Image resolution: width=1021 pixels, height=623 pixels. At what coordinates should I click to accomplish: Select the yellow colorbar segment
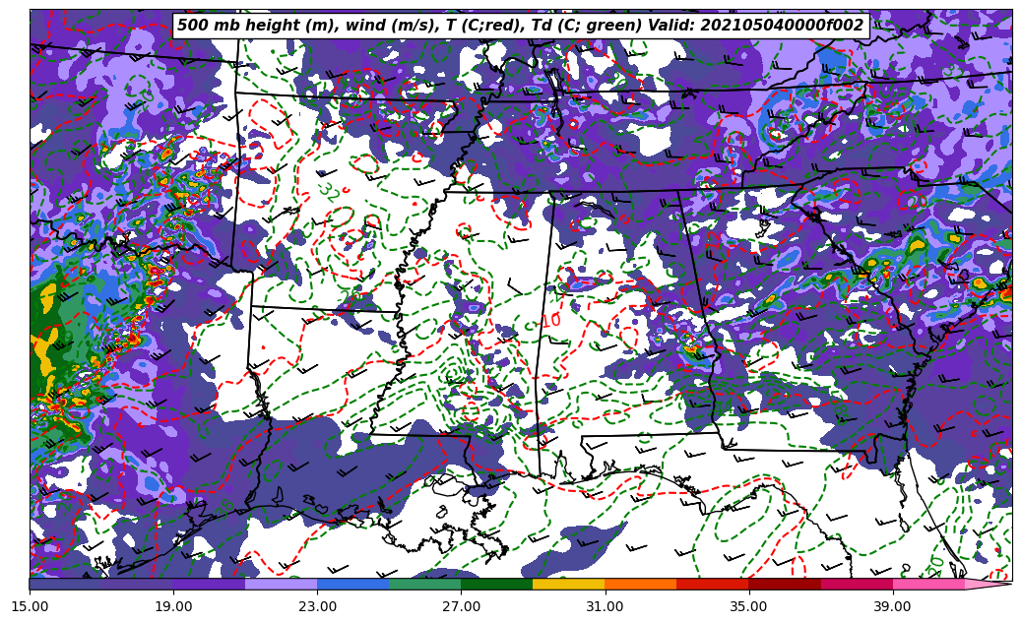tap(568, 584)
